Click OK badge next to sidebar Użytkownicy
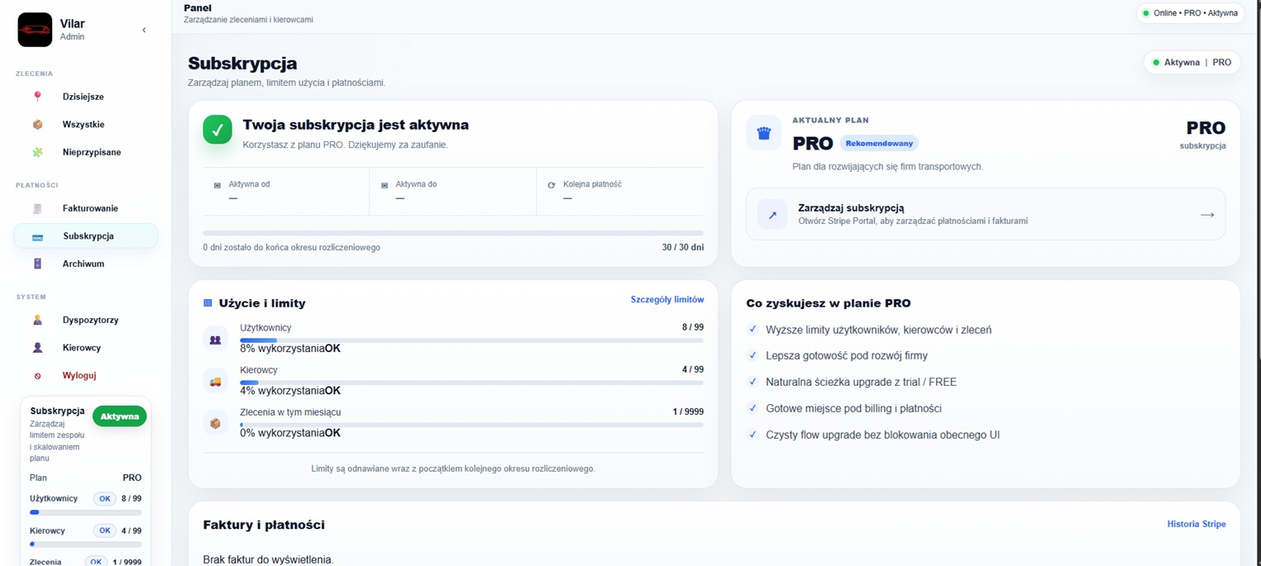Screen dimensions: 1261x566 point(104,499)
